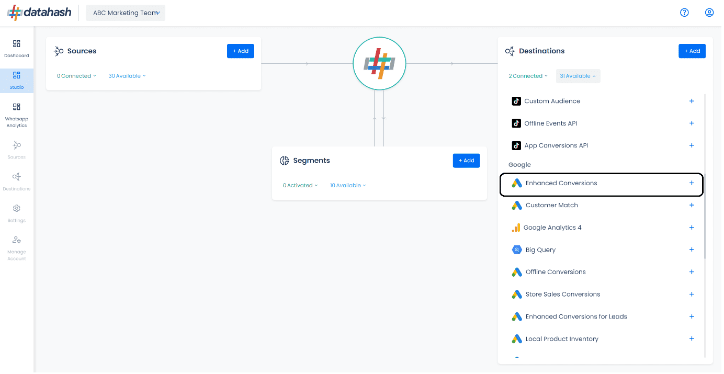Click the central datahash hub circle
724x374 pixels.
[379, 63]
